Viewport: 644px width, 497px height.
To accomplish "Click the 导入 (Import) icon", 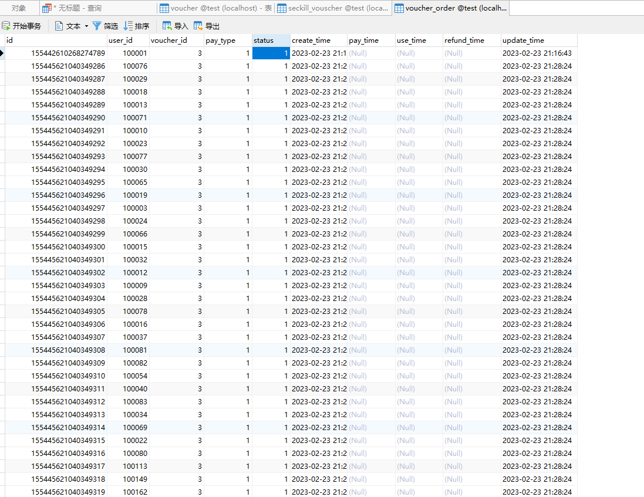I will (x=167, y=26).
